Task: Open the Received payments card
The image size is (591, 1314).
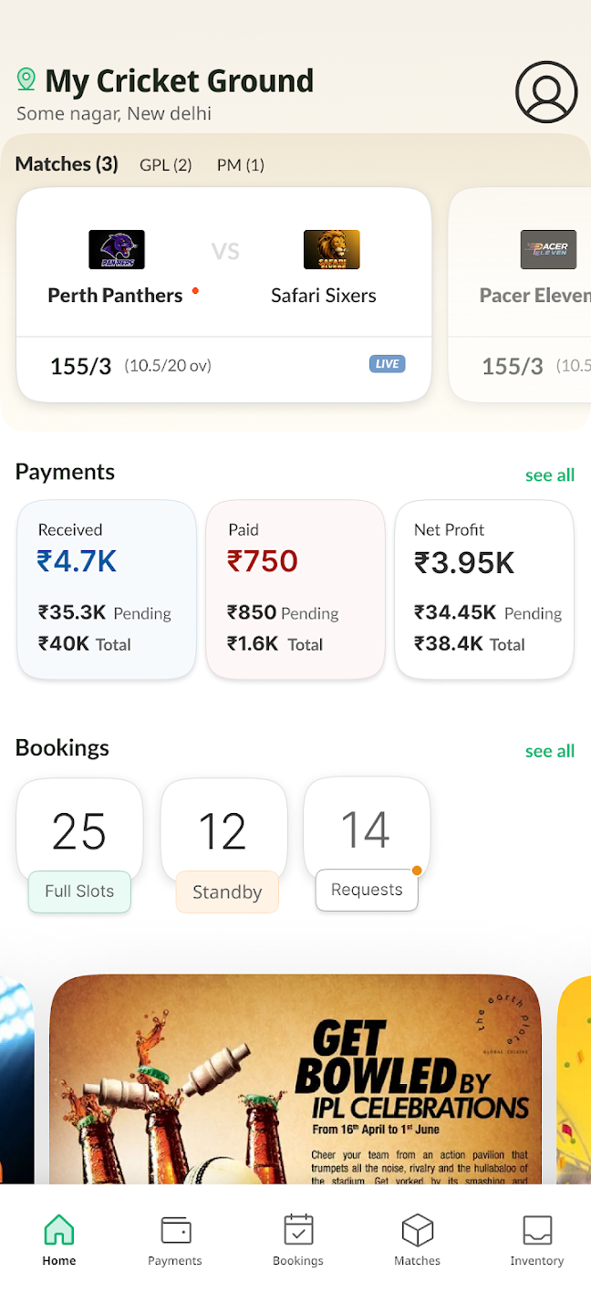Action: [x=107, y=589]
